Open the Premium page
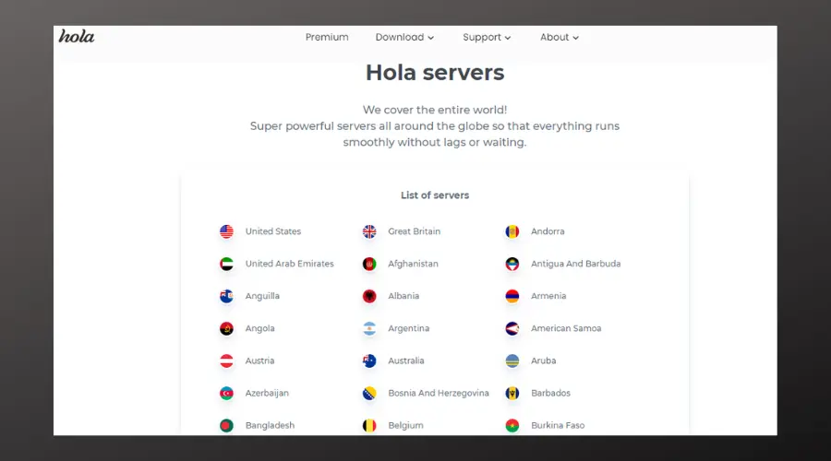Image resolution: width=831 pixels, height=461 pixels. pyautogui.click(x=327, y=37)
